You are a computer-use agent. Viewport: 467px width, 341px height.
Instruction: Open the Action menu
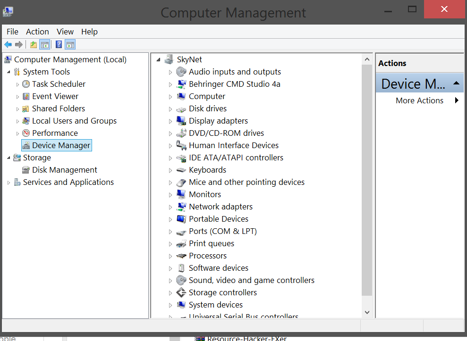(37, 32)
